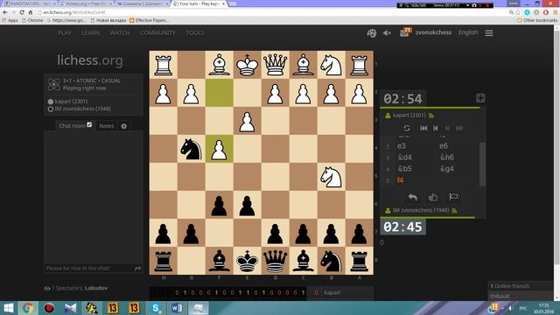Screen dimensions: 560x315
Task: Open the hamburger settings menu
Action: click(489, 33)
